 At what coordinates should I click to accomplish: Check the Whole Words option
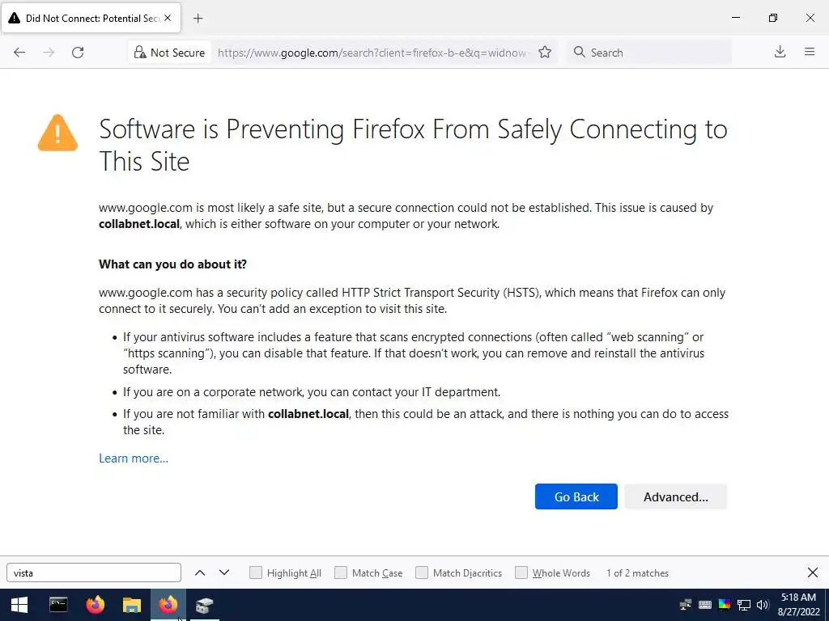521,572
